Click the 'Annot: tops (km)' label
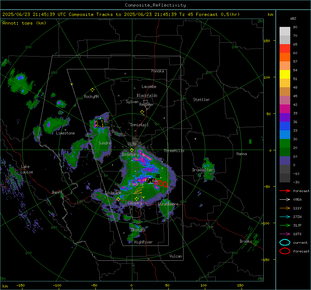Screen dimensions: 311x290 point(24,23)
